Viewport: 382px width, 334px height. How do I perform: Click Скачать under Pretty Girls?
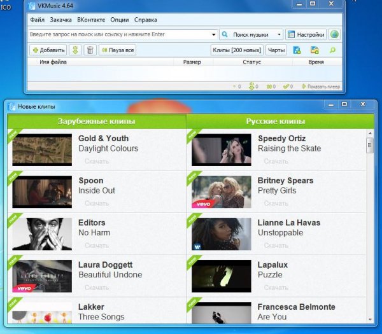point(276,204)
